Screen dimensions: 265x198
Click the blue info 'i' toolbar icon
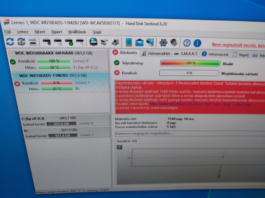pyautogui.click(x=197, y=43)
